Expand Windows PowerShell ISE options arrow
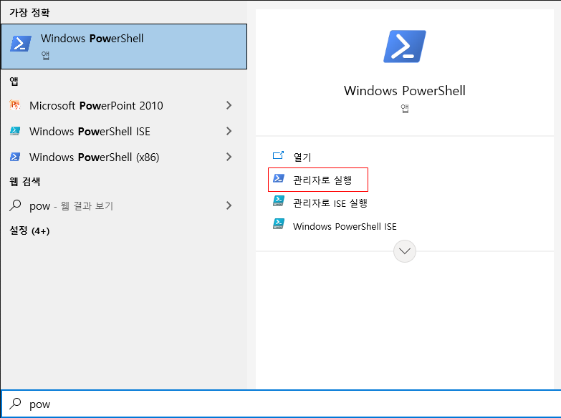This screenshot has width=561, height=418. [229, 131]
